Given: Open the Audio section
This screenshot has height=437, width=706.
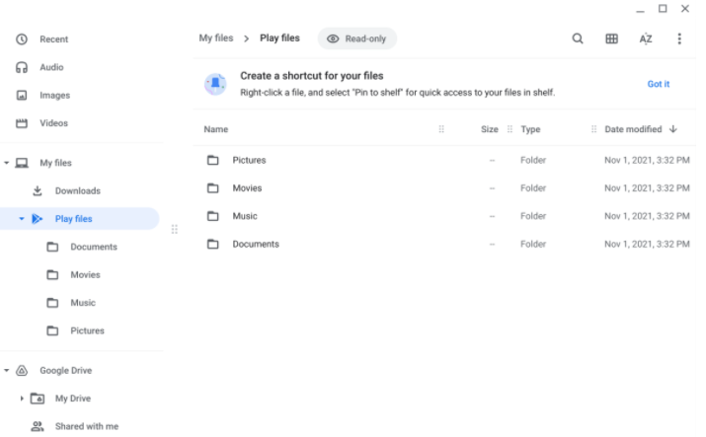Looking at the screenshot, I should coord(51,67).
